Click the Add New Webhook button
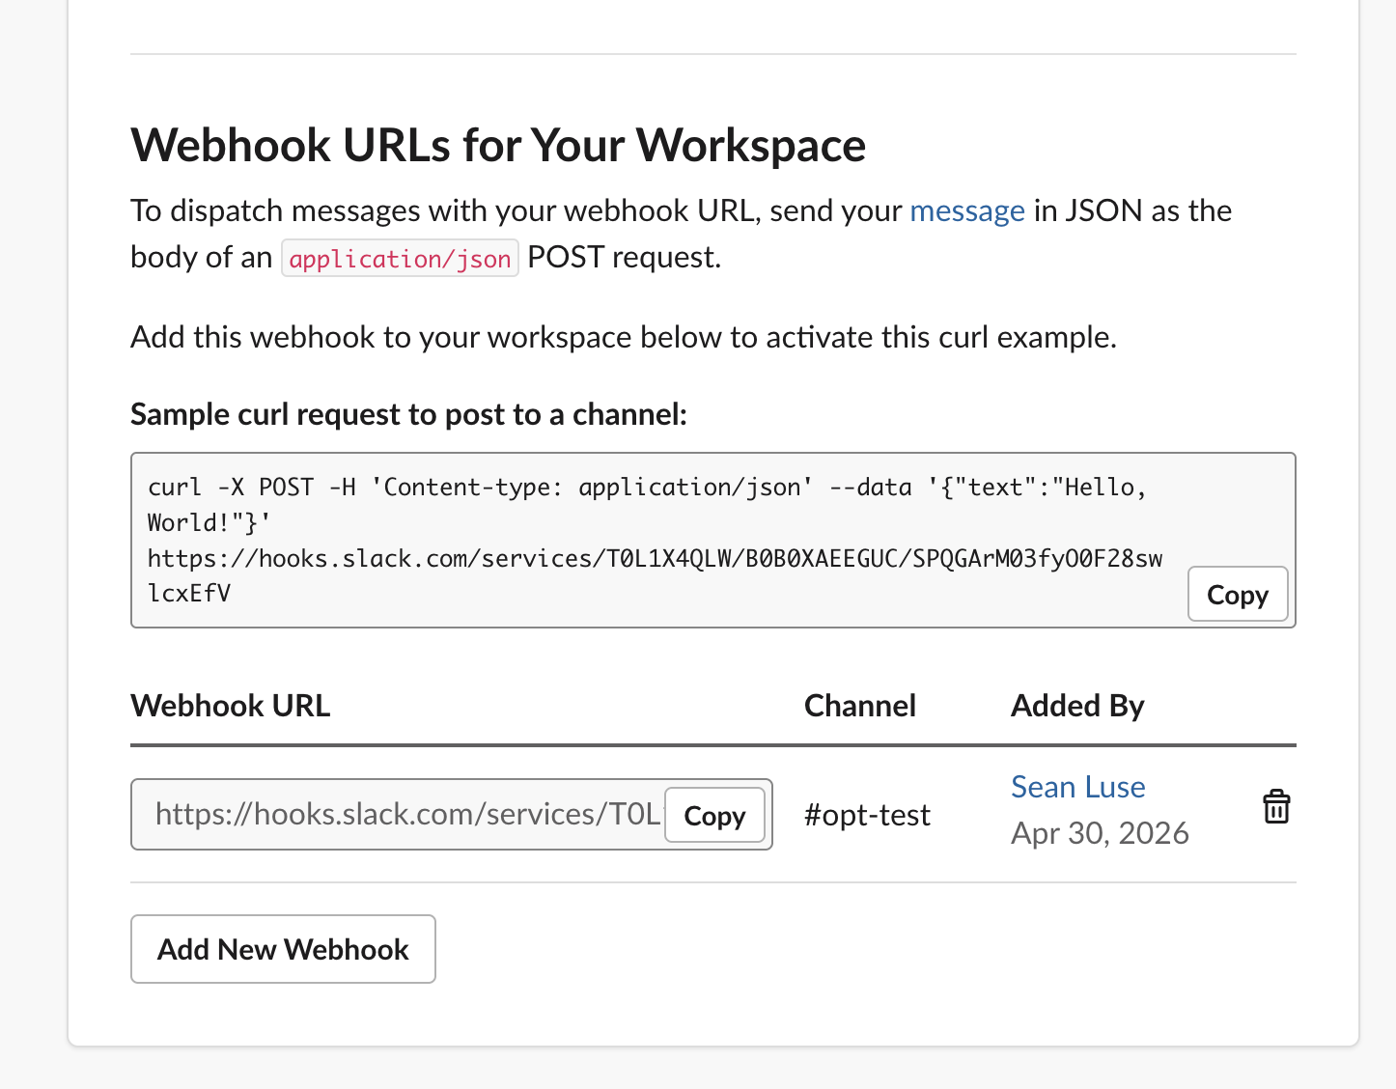The width and height of the screenshot is (1396, 1089). tap(283, 949)
